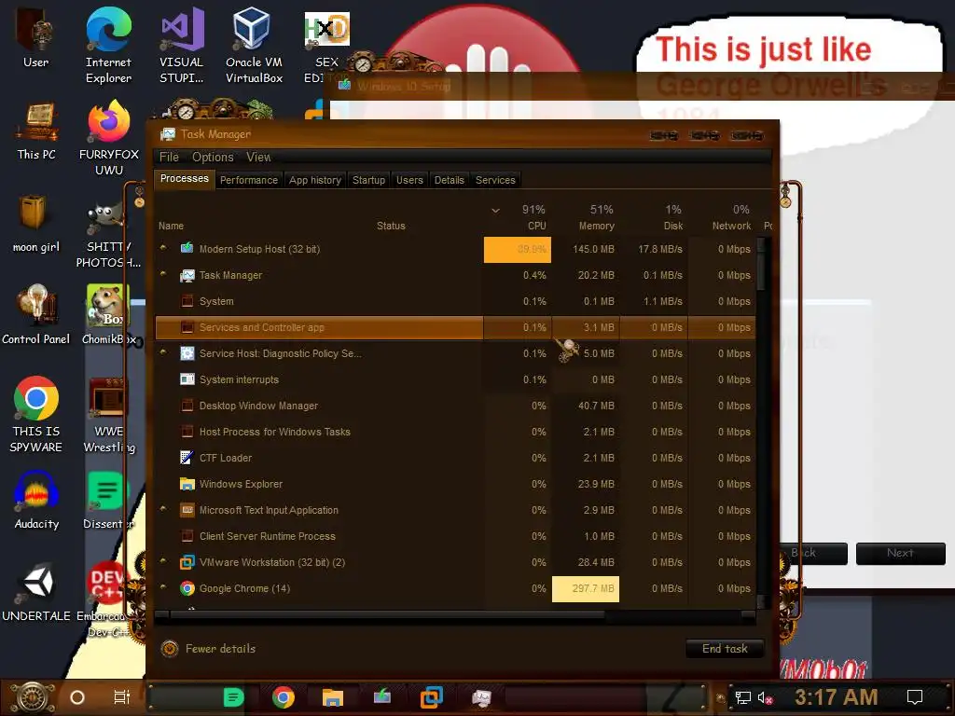Screen dimensions: 955x716
Task: Expand Google Chrome (14) process group
Action: 162,587
